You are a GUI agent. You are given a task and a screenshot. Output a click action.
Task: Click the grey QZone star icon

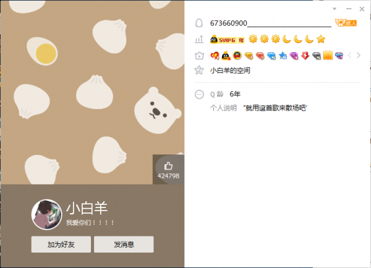click(x=199, y=70)
